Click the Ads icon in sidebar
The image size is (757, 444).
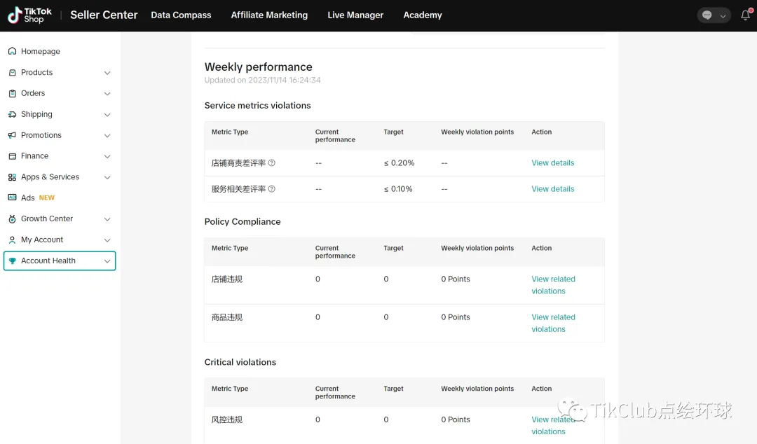tap(12, 198)
